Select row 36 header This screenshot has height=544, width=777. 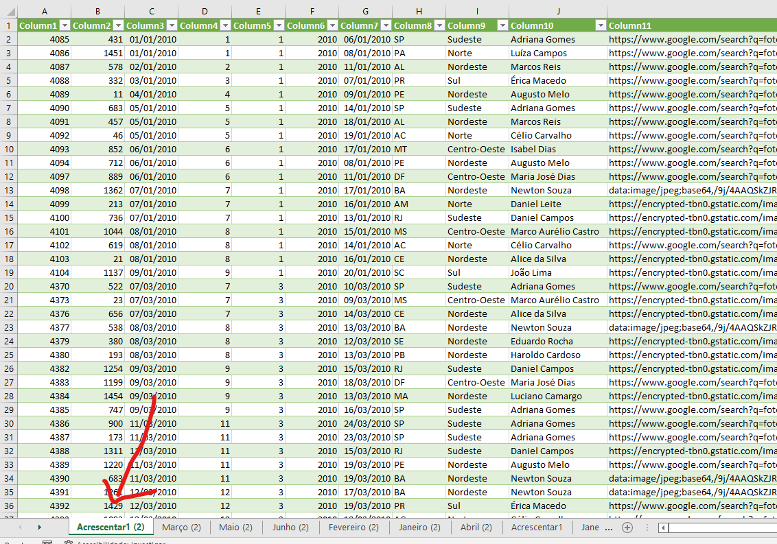(x=8, y=506)
